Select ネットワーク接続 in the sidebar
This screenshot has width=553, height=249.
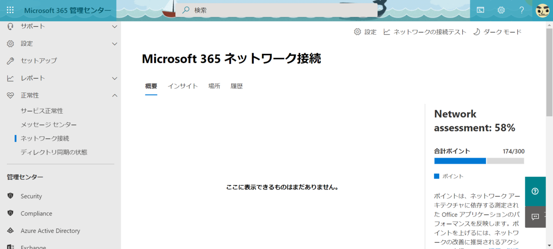point(45,138)
